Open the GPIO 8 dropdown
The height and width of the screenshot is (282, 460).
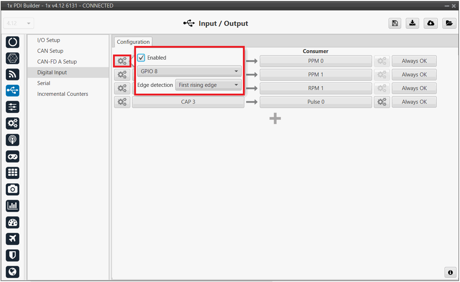pyautogui.click(x=189, y=71)
